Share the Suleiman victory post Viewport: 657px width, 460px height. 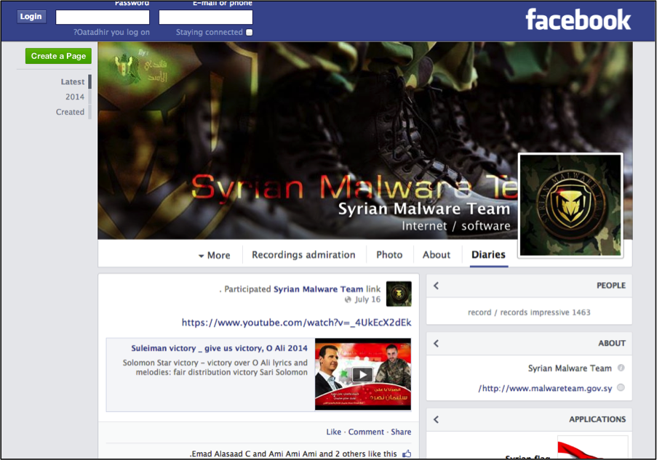(x=401, y=432)
